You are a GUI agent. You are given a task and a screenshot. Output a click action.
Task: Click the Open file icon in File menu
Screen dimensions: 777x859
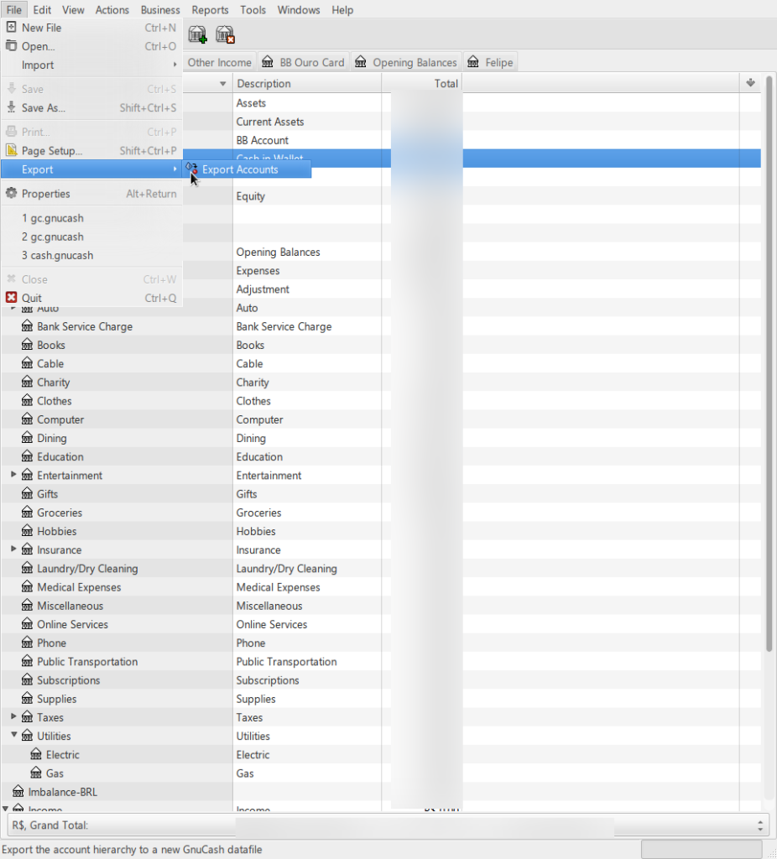[x=11, y=45]
